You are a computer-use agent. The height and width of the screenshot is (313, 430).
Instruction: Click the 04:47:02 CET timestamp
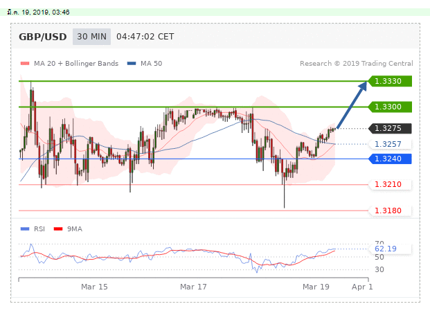145,37
